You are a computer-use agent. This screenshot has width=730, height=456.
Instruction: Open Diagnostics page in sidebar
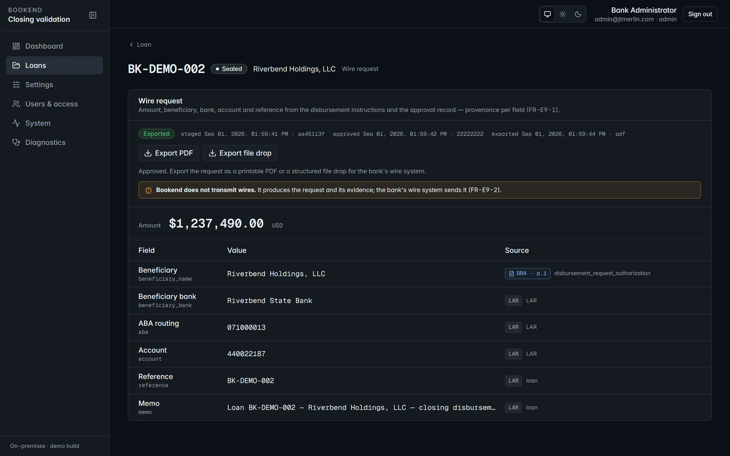pos(54,142)
